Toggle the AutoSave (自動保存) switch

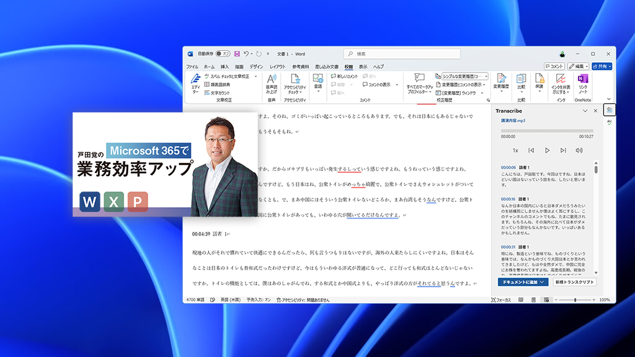(x=222, y=54)
